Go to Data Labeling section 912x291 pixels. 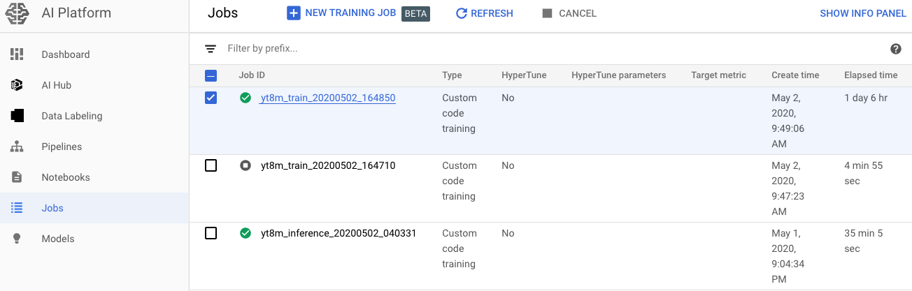94,116
